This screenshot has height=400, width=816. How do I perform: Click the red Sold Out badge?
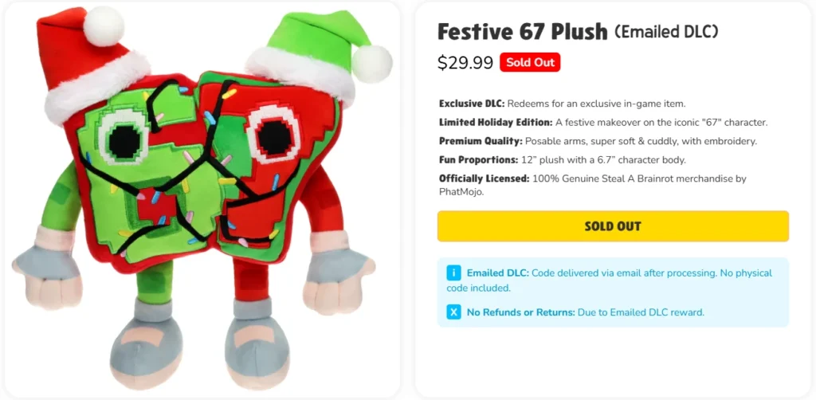(530, 62)
